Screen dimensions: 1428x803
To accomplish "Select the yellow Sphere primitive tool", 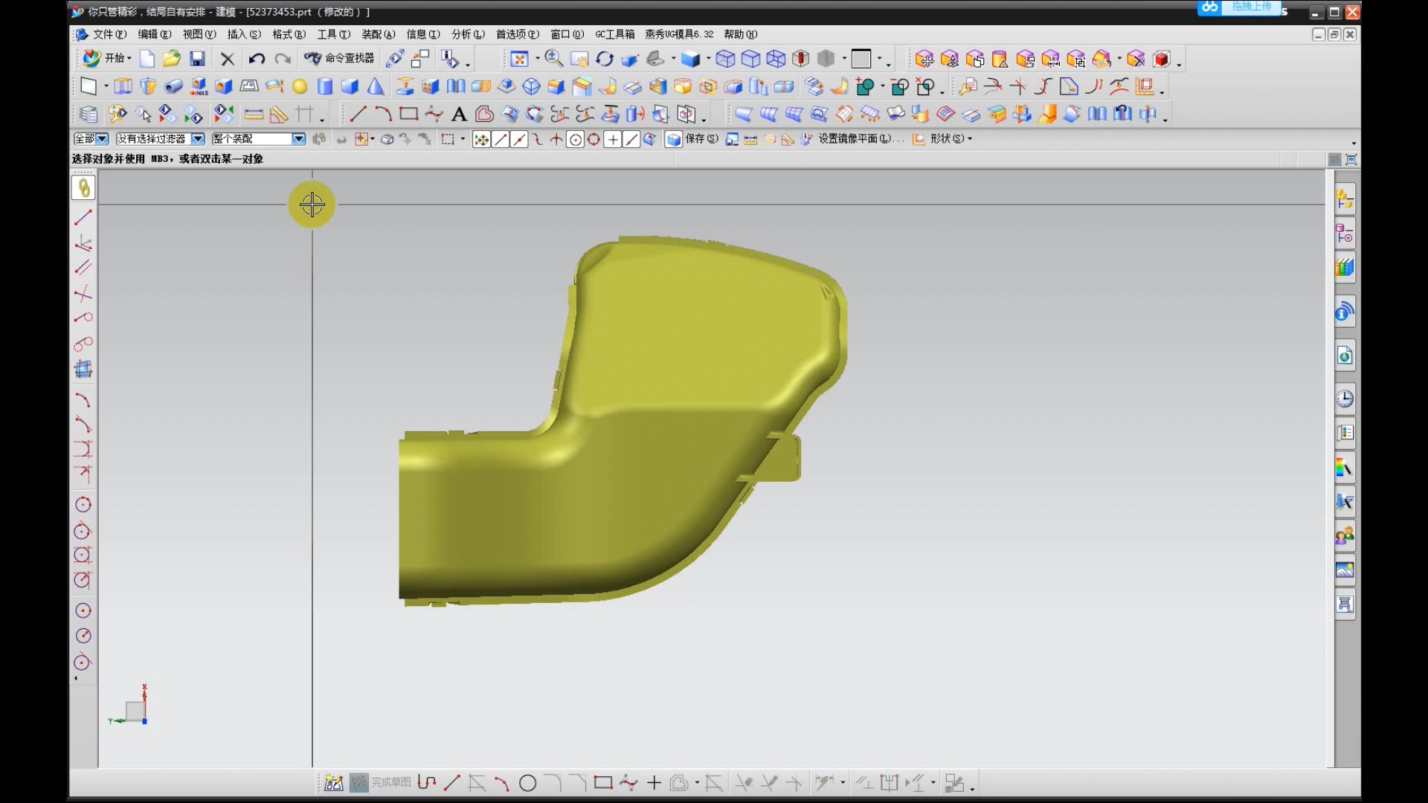I will click(x=300, y=87).
